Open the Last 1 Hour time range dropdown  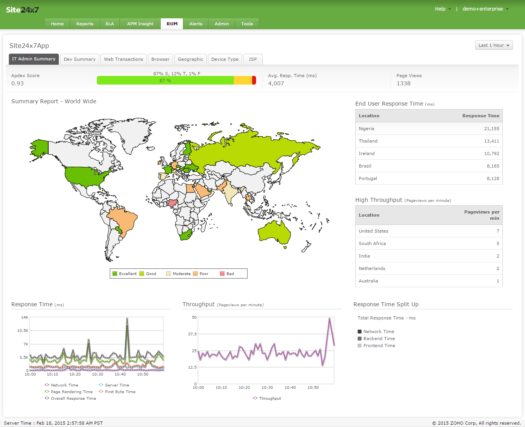[x=494, y=45]
